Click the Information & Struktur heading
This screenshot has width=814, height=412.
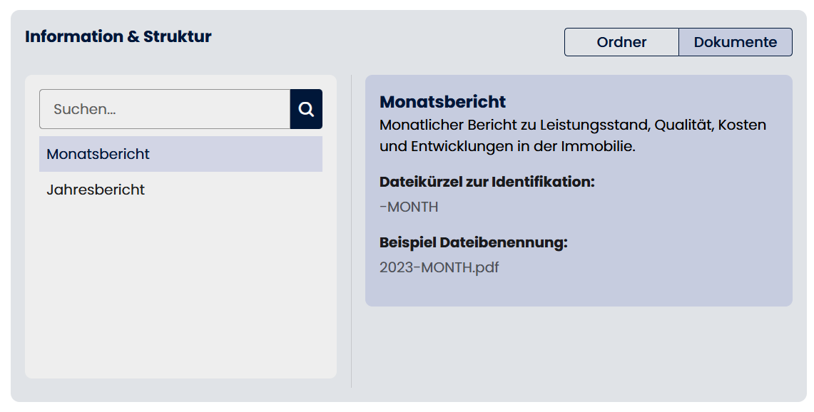tap(118, 36)
